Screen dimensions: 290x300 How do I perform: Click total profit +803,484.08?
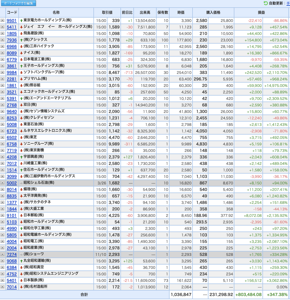pyautogui.click(x=248, y=295)
